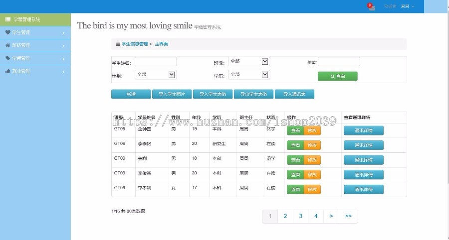This screenshot has height=240, width=449.
Task: Open the 学历 education dropdown
Action: [249, 75]
